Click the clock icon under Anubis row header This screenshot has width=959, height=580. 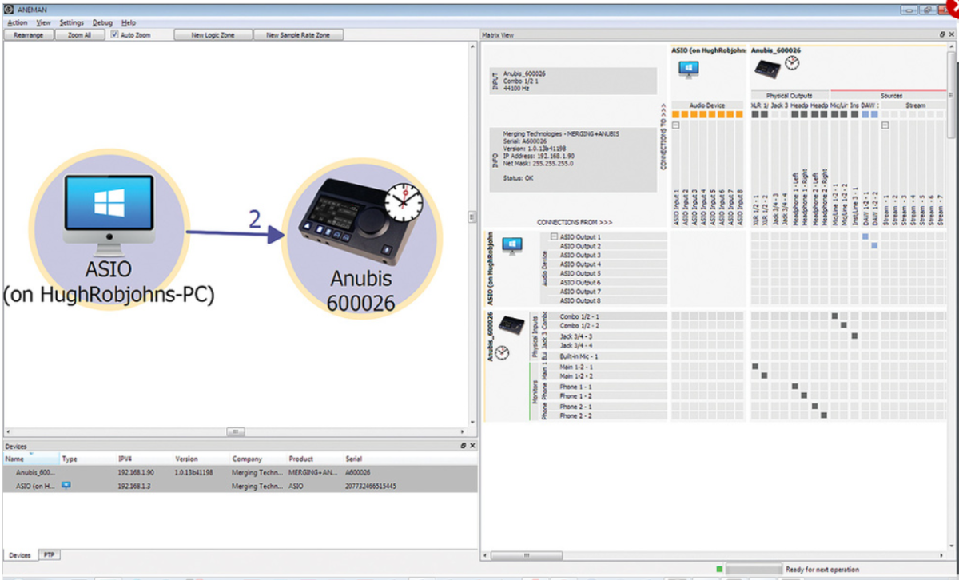pyautogui.click(x=502, y=352)
